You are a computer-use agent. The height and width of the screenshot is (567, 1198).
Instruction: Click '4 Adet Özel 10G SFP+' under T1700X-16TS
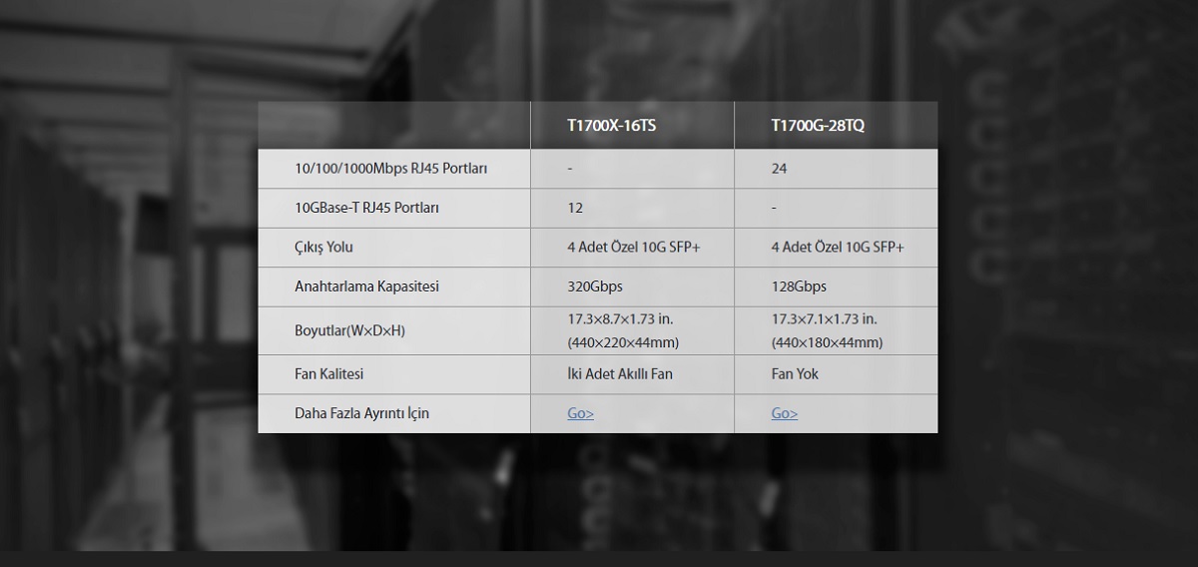[633, 247]
